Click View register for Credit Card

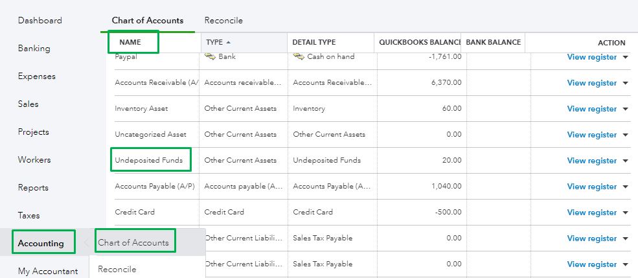(591, 213)
